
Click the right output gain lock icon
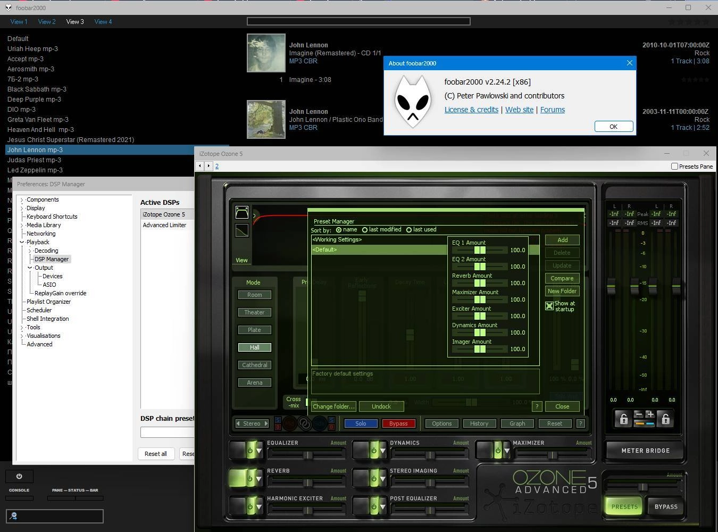coord(665,419)
